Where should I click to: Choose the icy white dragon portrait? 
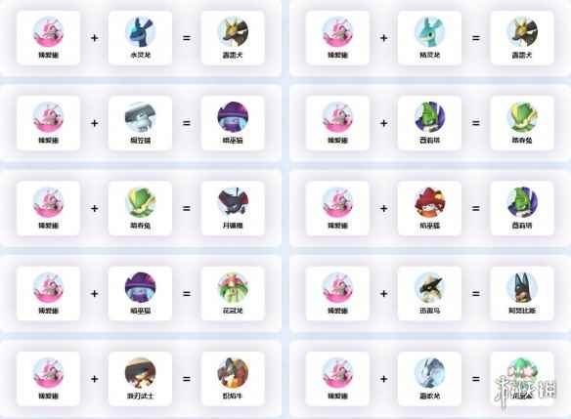[x=429, y=372]
